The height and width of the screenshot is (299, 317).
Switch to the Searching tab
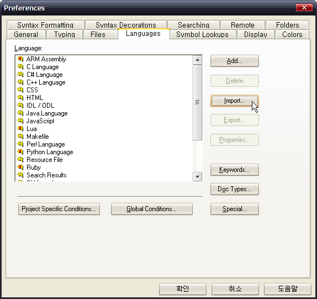coord(193,25)
